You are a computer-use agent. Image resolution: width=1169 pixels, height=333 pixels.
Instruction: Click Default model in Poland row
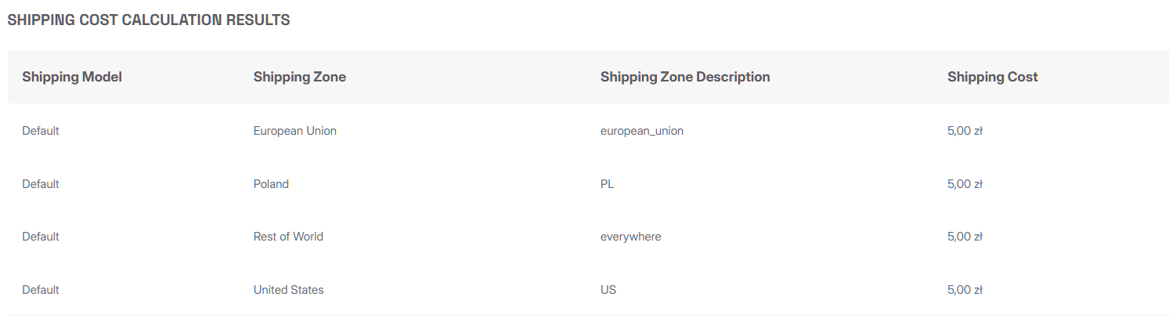tap(41, 184)
